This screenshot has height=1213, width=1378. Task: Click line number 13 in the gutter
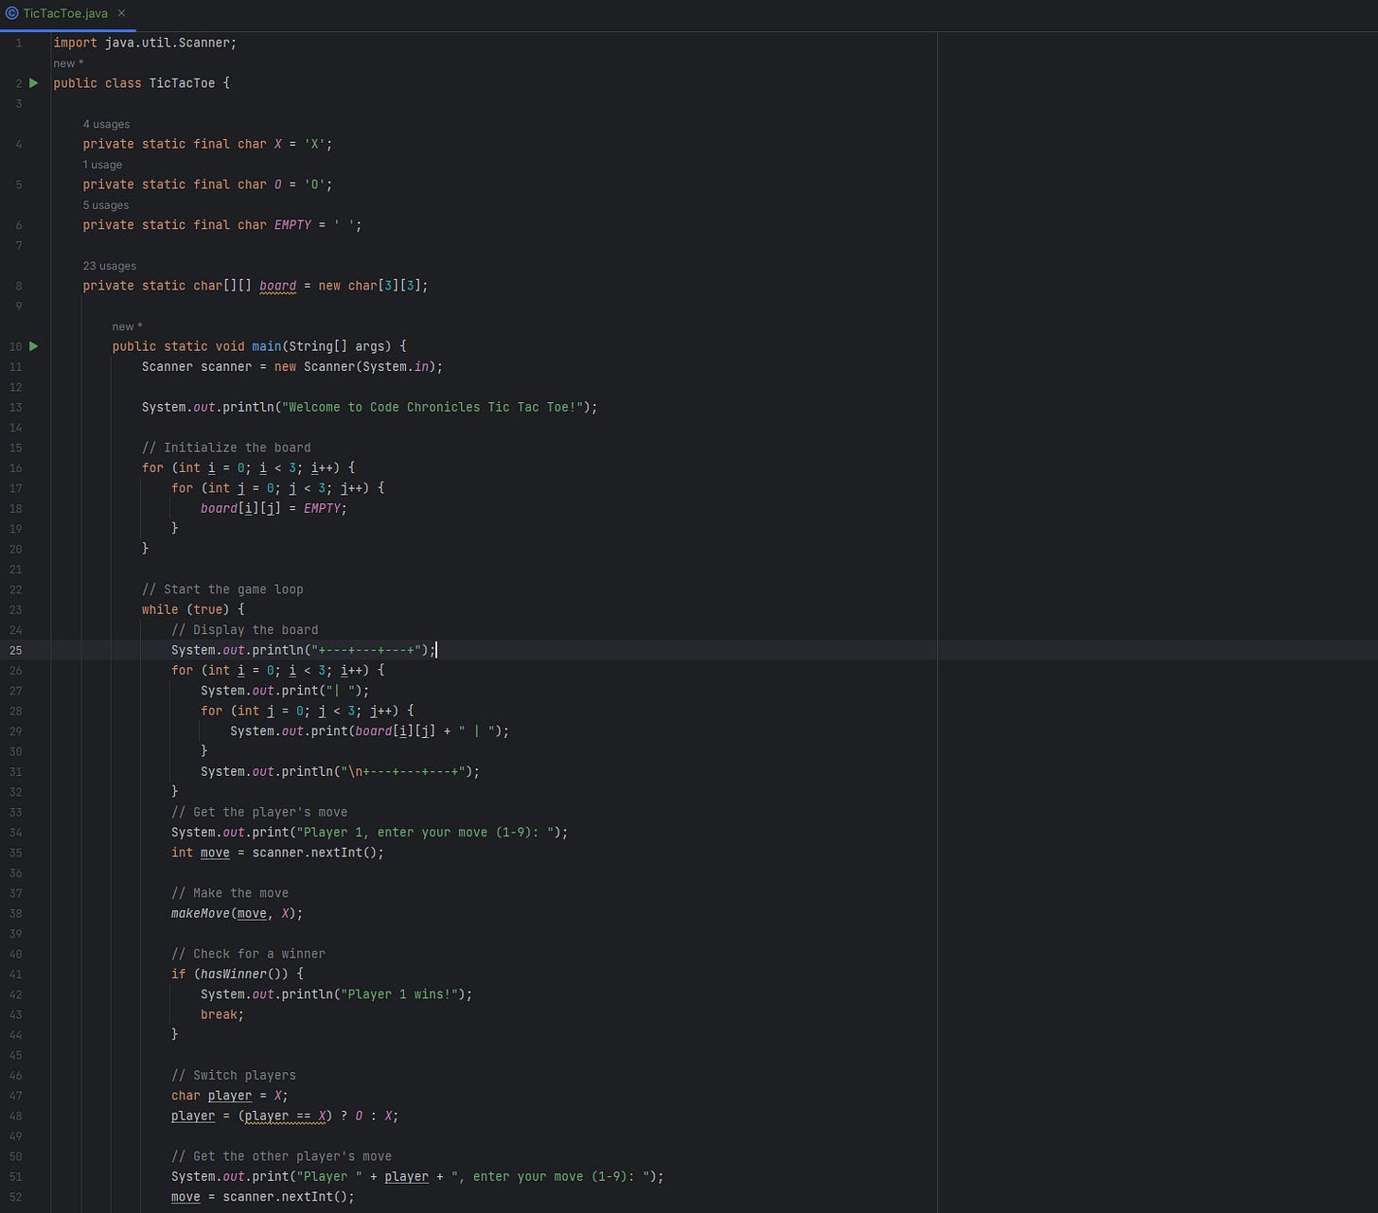tap(16, 407)
